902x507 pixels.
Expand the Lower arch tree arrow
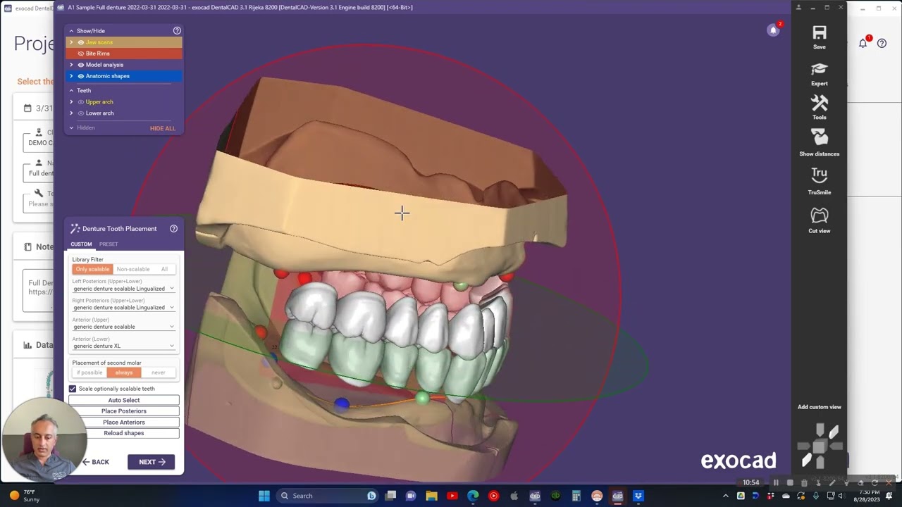71,113
